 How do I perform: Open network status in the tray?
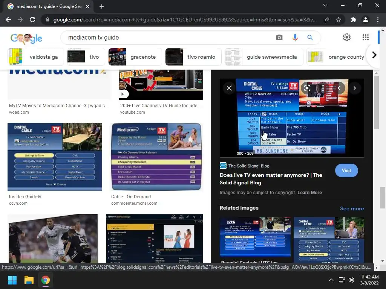(x=342, y=280)
